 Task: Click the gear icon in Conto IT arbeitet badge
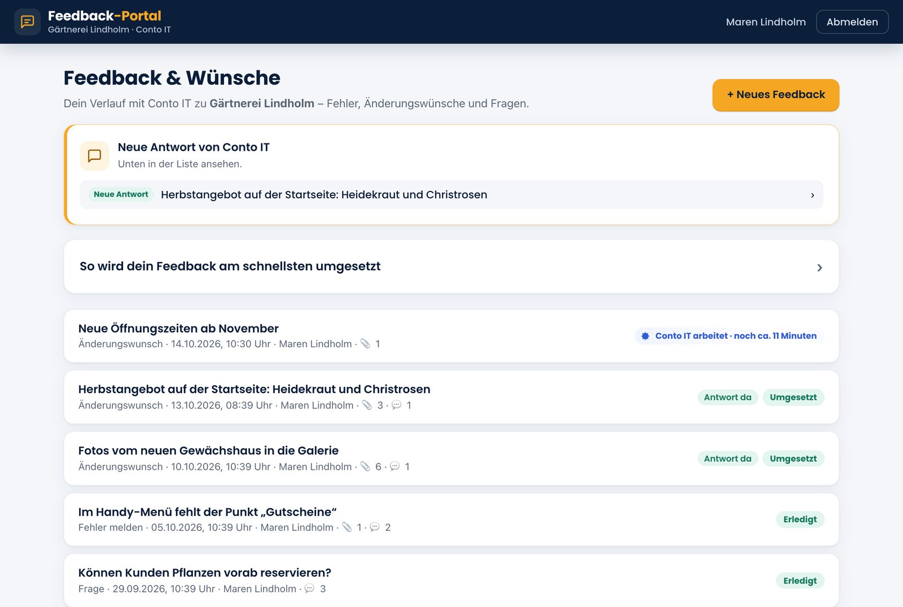[x=645, y=336]
